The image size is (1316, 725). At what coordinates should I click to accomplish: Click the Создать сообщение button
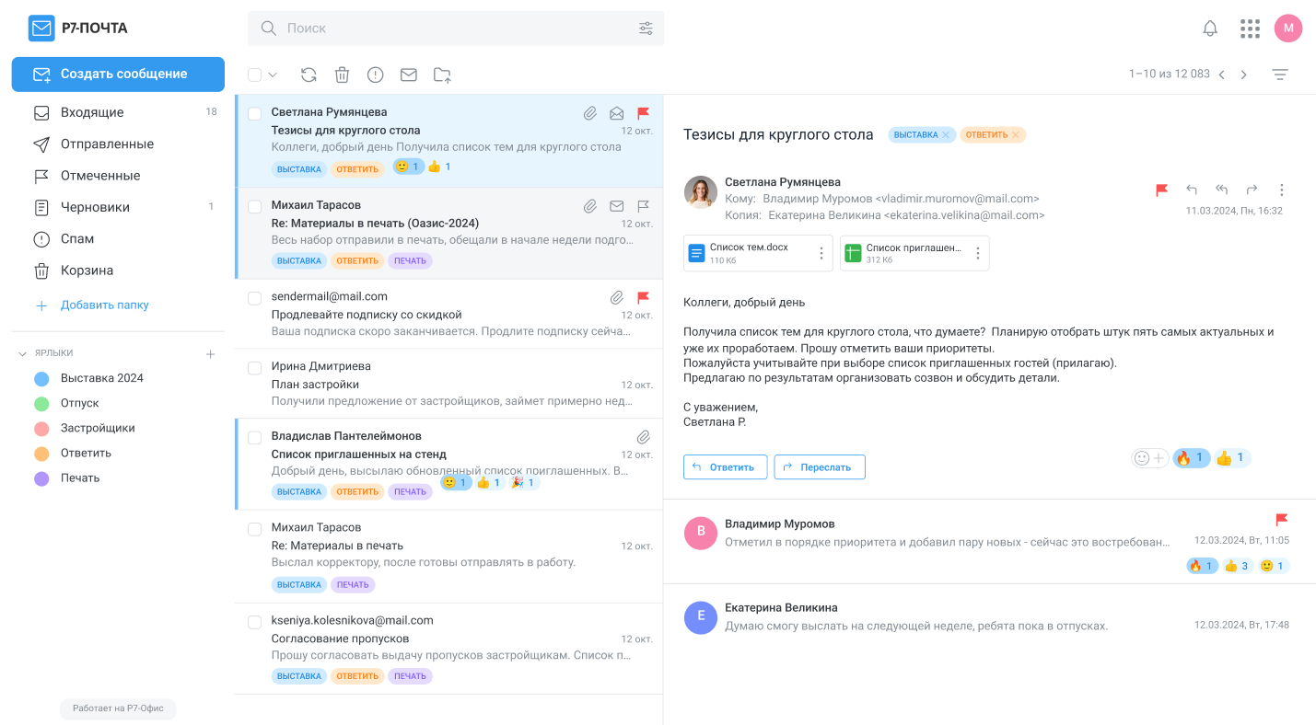pos(118,75)
